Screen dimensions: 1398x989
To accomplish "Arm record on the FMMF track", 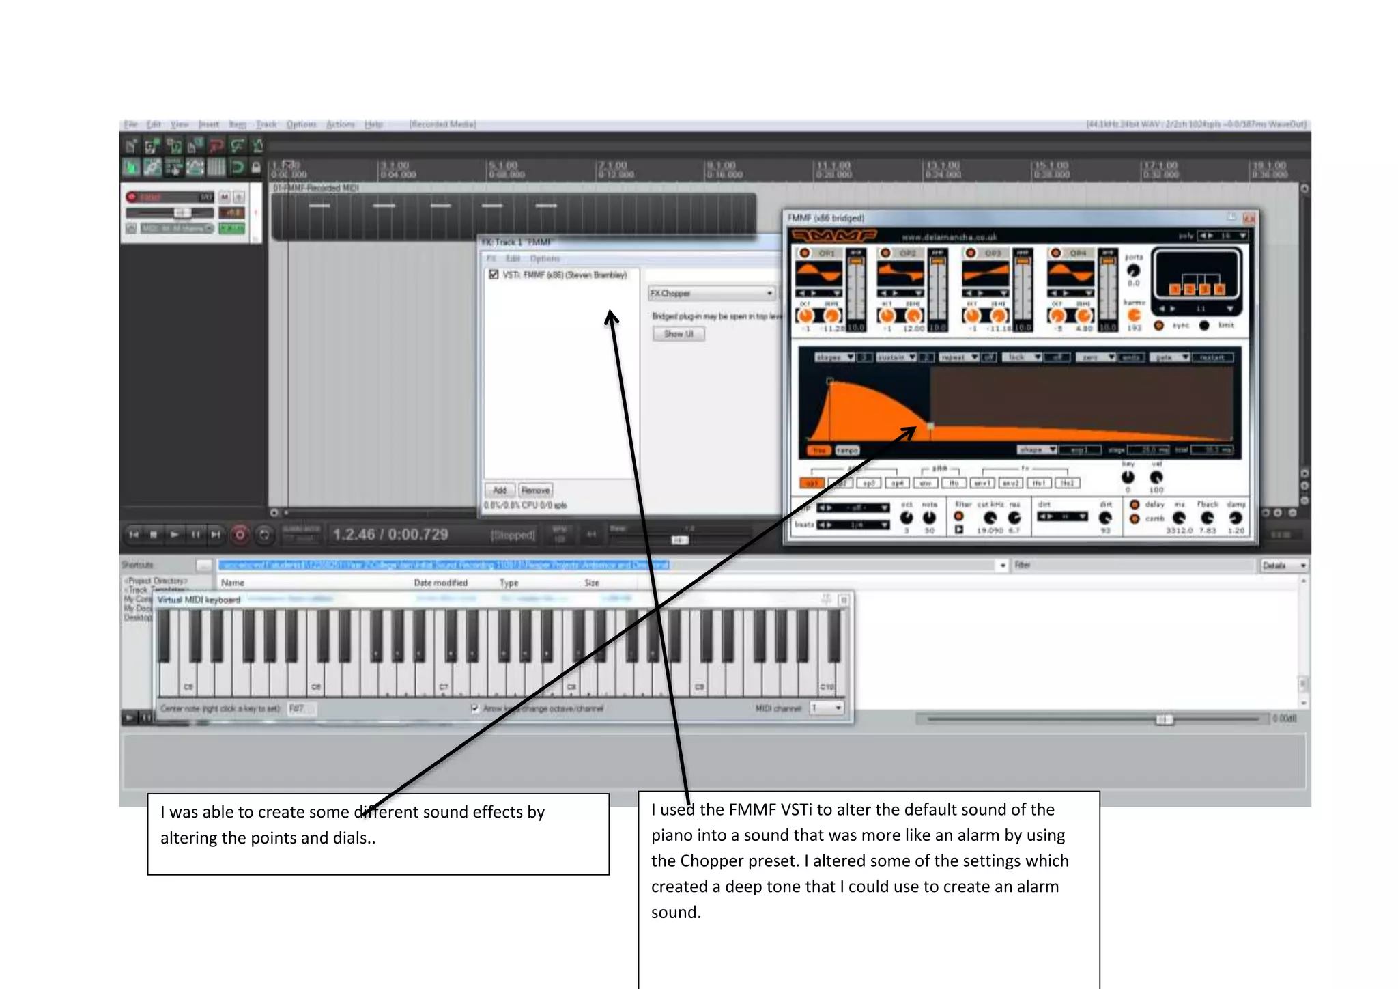I will pos(132,197).
